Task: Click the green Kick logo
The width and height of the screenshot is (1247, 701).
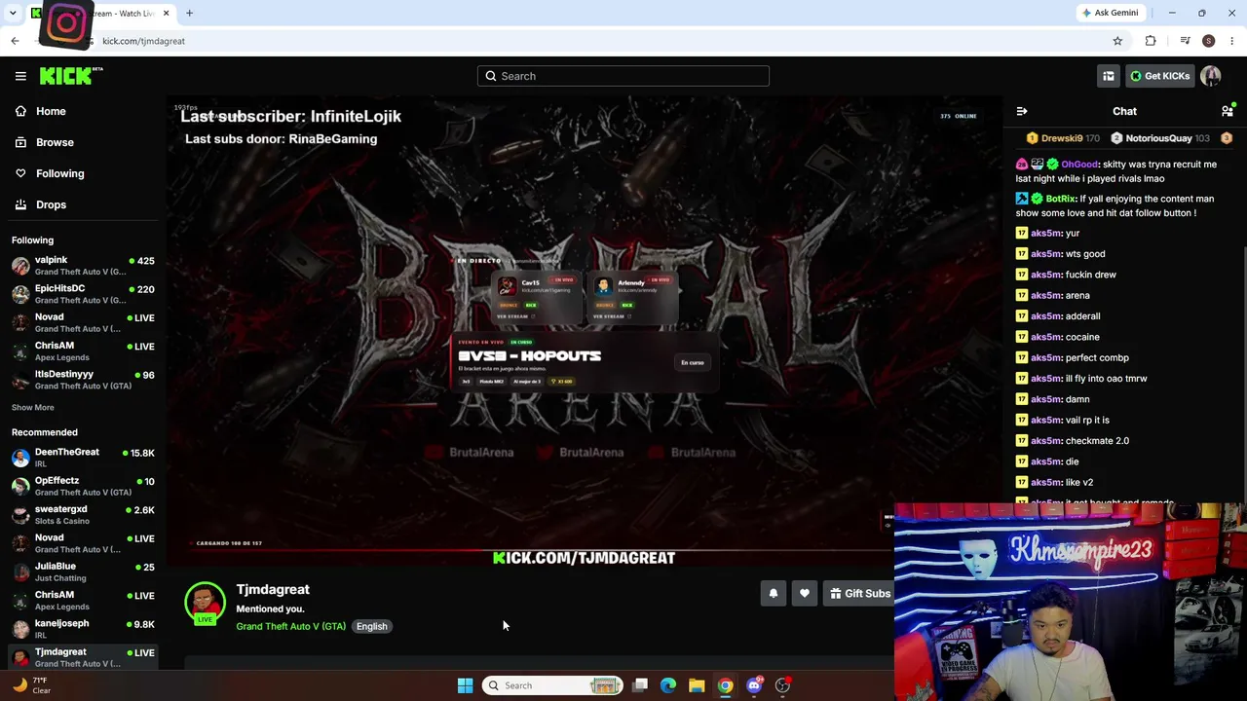Action: (70, 76)
